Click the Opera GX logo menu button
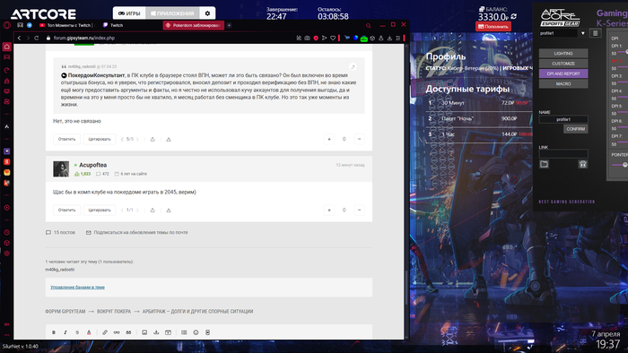Viewport: 628px width, 353px height. (x=7, y=25)
